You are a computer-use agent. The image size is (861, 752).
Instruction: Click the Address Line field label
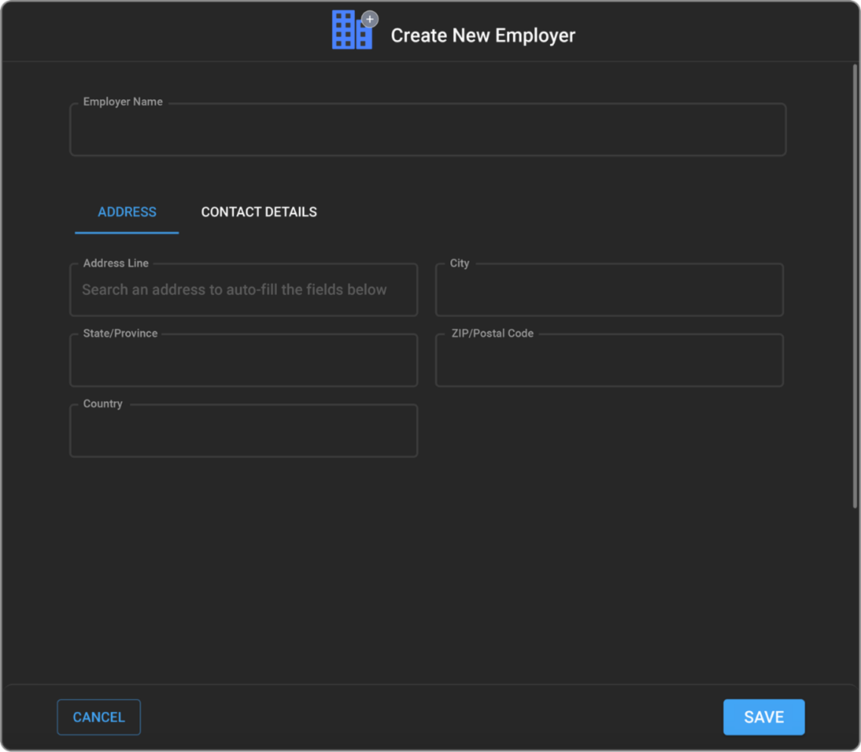(x=116, y=263)
